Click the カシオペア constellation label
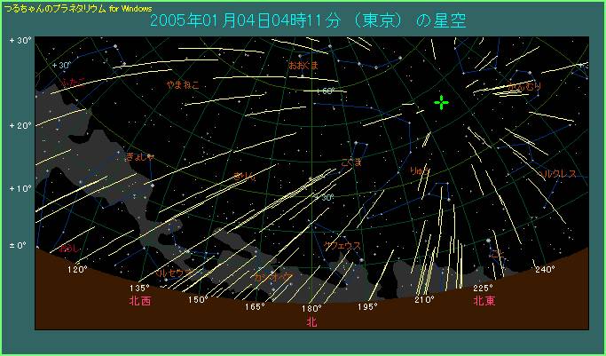The image size is (606, 356). tap(275, 278)
